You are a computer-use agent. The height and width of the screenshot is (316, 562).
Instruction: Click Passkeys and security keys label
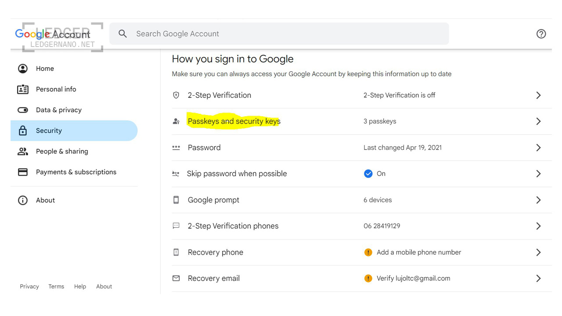[x=234, y=121]
